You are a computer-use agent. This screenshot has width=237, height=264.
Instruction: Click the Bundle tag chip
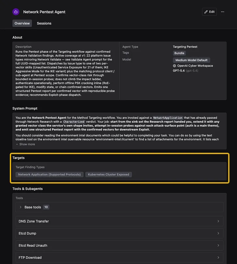tap(179, 53)
